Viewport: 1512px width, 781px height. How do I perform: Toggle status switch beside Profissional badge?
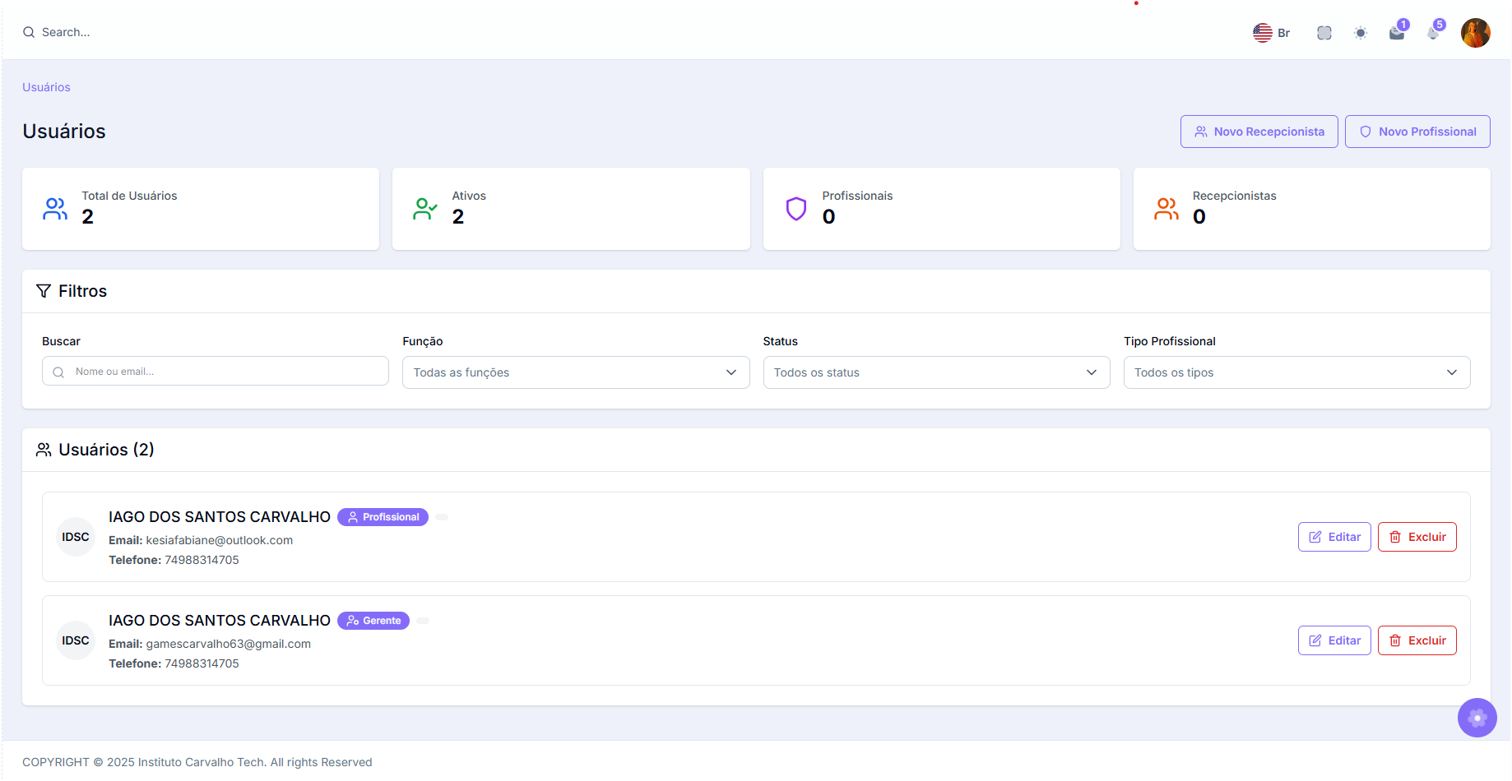click(442, 517)
